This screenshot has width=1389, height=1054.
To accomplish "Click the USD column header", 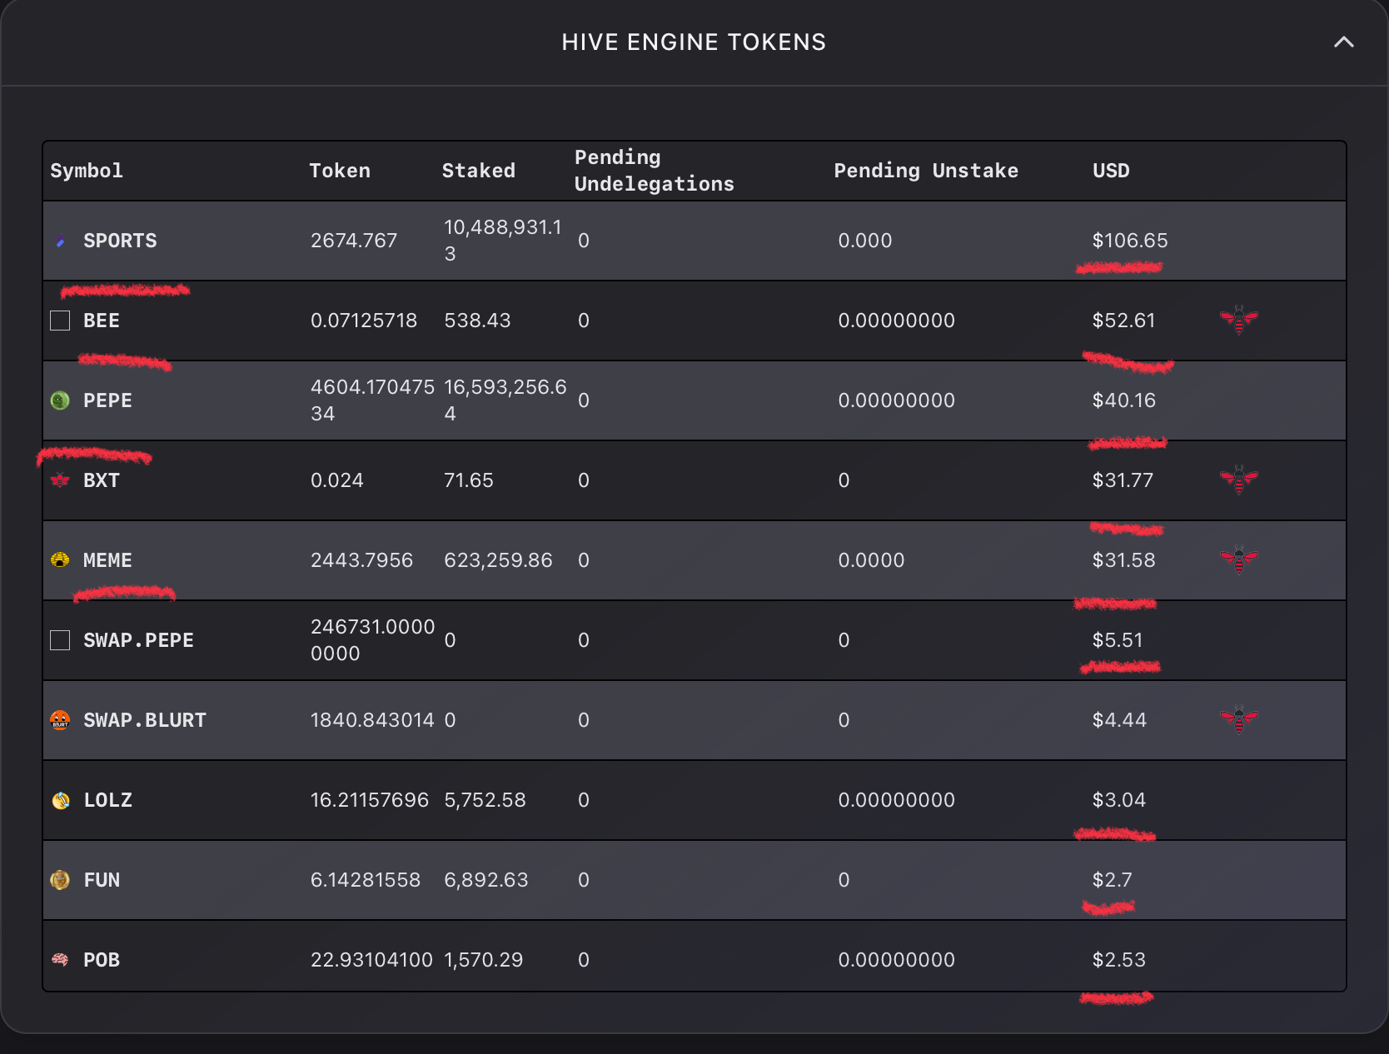I will (x=1111, y=171).
